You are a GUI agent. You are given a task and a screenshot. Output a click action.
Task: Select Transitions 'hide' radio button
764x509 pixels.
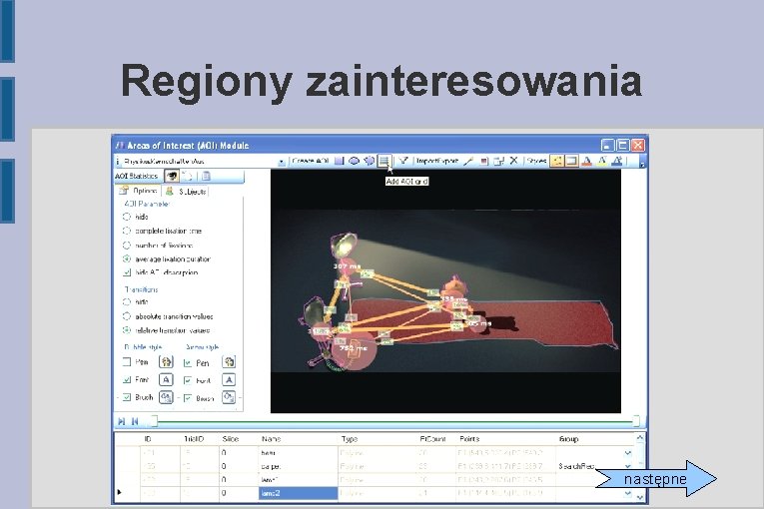point(127,302)
